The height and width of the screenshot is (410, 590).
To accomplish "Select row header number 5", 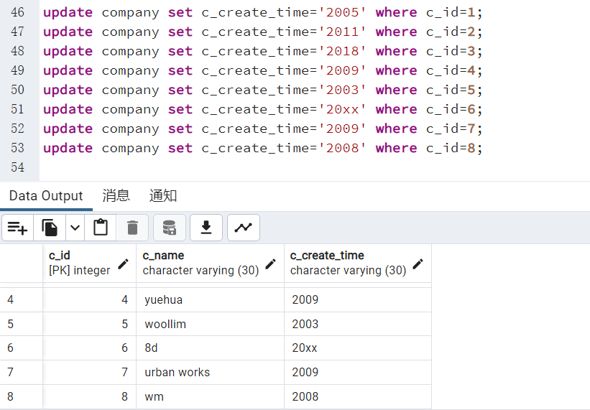I will pyautogui.click(x=21, y=324).
